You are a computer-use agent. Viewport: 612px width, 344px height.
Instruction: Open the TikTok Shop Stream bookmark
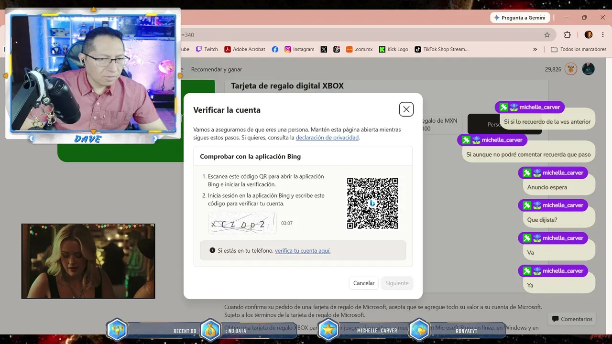[441, 49]
